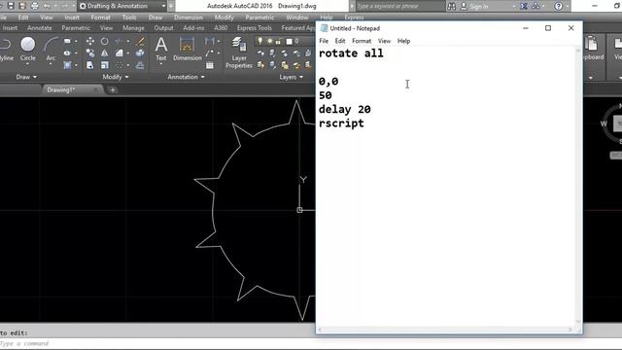Open the AutoCAD Dimension menu

189,17
